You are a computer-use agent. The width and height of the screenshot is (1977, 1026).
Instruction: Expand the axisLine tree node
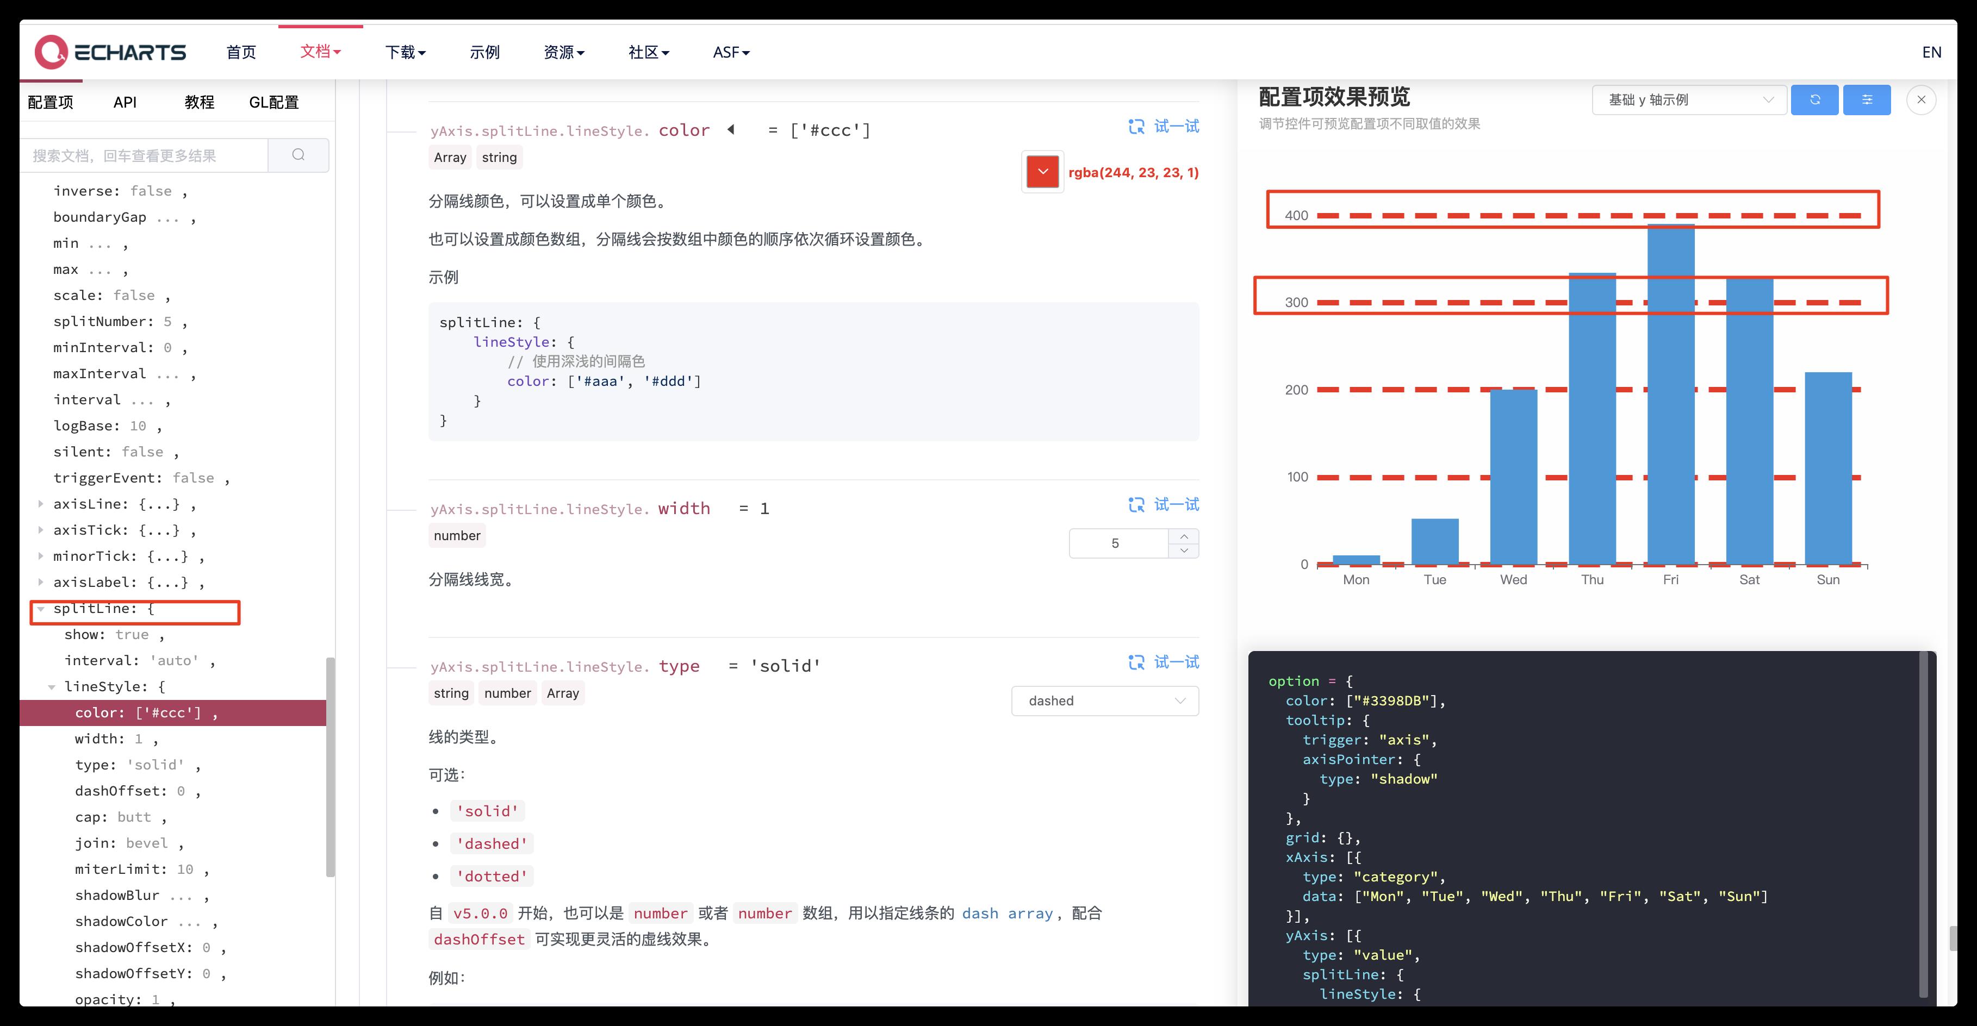41,504
